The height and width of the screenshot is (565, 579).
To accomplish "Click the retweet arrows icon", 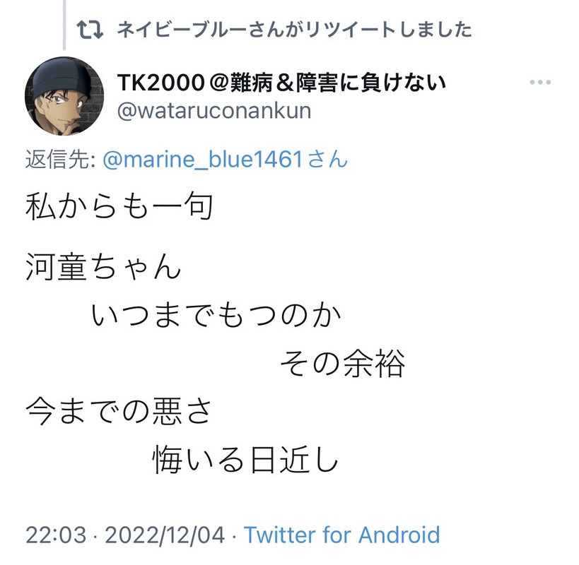I will [x=90, y=30].
